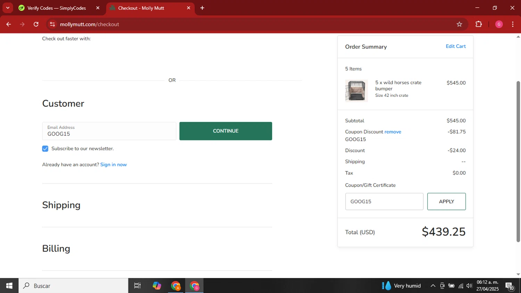Click the browser forward arrow
This screenshot has width=521, height=293.
(x=22, y=24)
